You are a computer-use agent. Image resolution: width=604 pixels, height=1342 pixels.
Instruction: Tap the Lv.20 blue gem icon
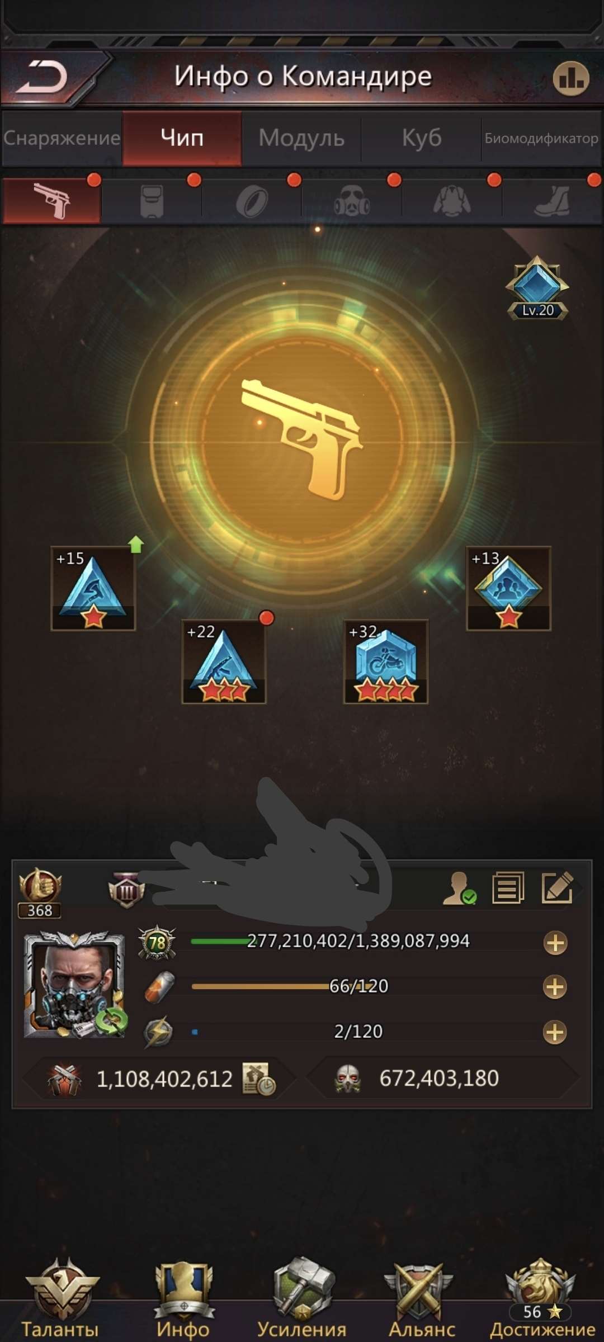537,289
